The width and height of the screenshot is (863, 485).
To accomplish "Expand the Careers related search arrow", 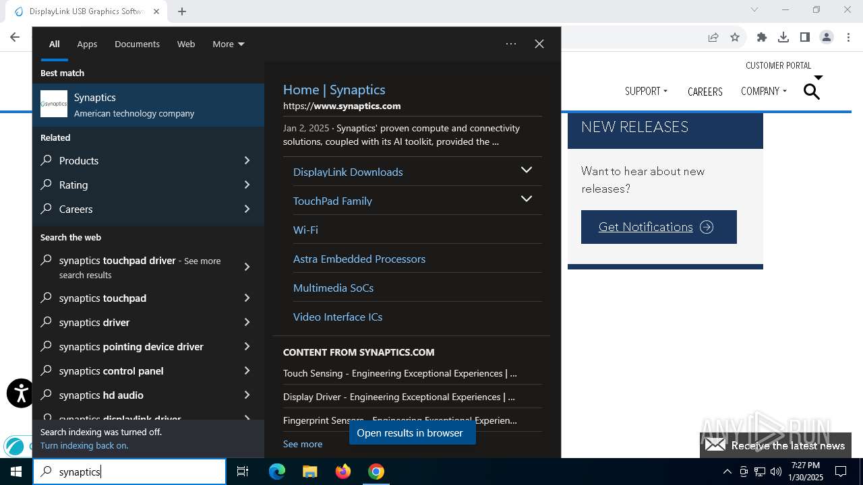I will [247, 209].
